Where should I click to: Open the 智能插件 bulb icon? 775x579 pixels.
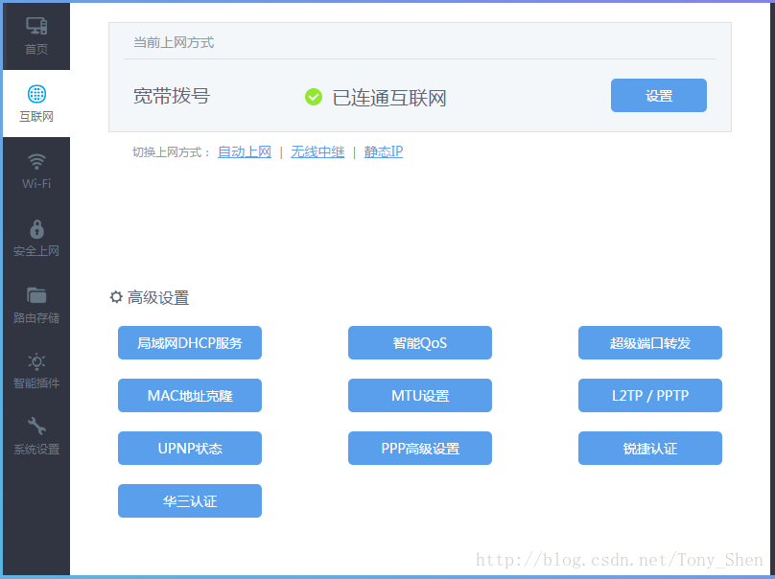pyautogui.click(x=36, y=362)
